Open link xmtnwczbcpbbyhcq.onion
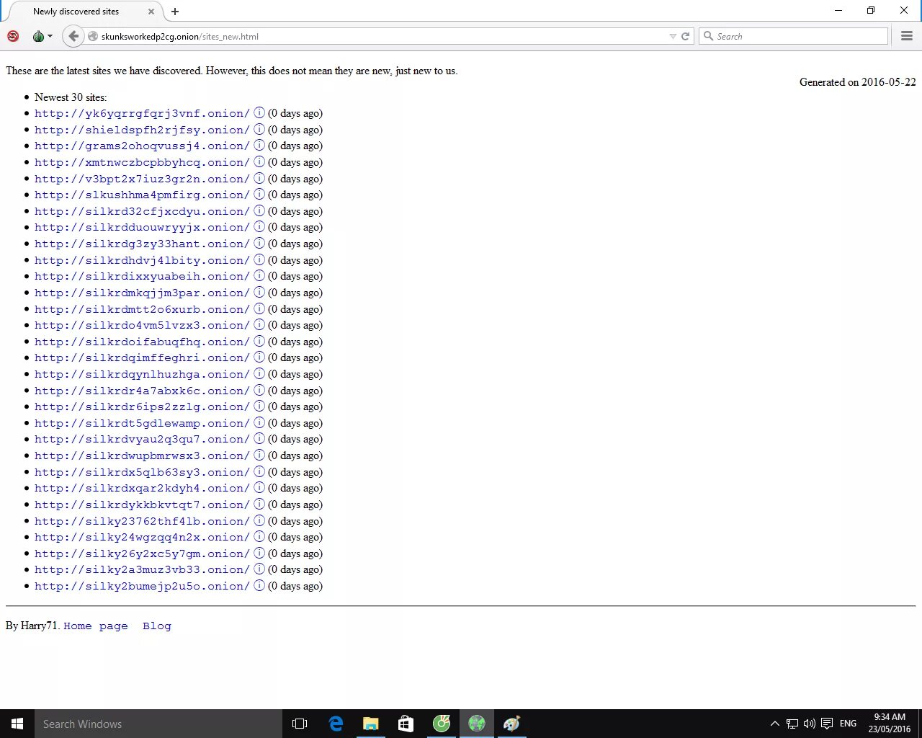Image resolution: width=922 pixels, height=738 pixels. point(142,162)
